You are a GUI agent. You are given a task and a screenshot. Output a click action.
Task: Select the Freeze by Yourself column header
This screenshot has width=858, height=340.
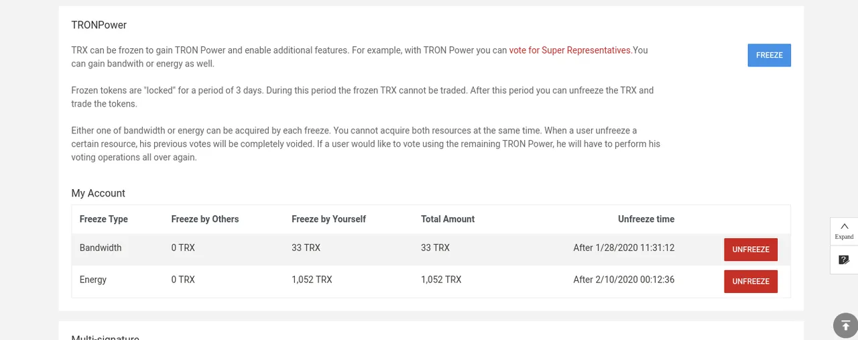329,219
